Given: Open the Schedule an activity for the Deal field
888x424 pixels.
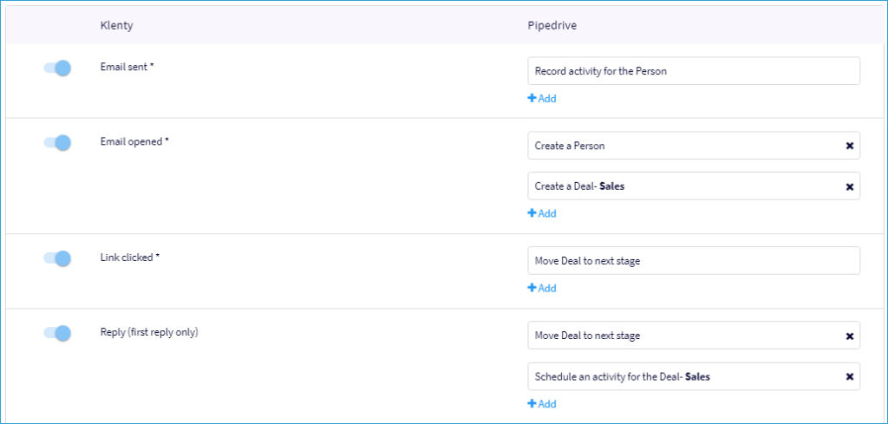Looking at the screenshot, I should pyautogui.click(x=694, y=376).
